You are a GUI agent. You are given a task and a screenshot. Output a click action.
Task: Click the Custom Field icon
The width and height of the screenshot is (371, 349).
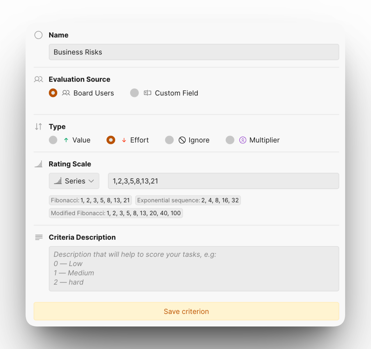tap(148, 93)
